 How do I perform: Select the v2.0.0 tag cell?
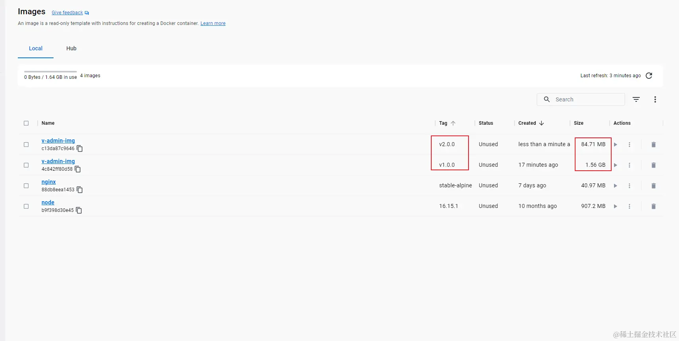click(447, 144)
